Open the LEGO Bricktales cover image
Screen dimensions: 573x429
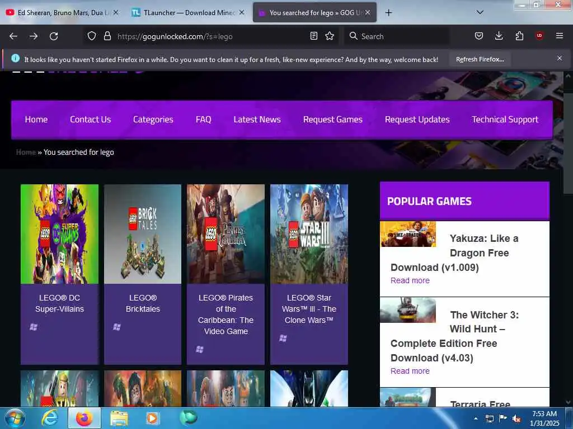pos(143,234)
